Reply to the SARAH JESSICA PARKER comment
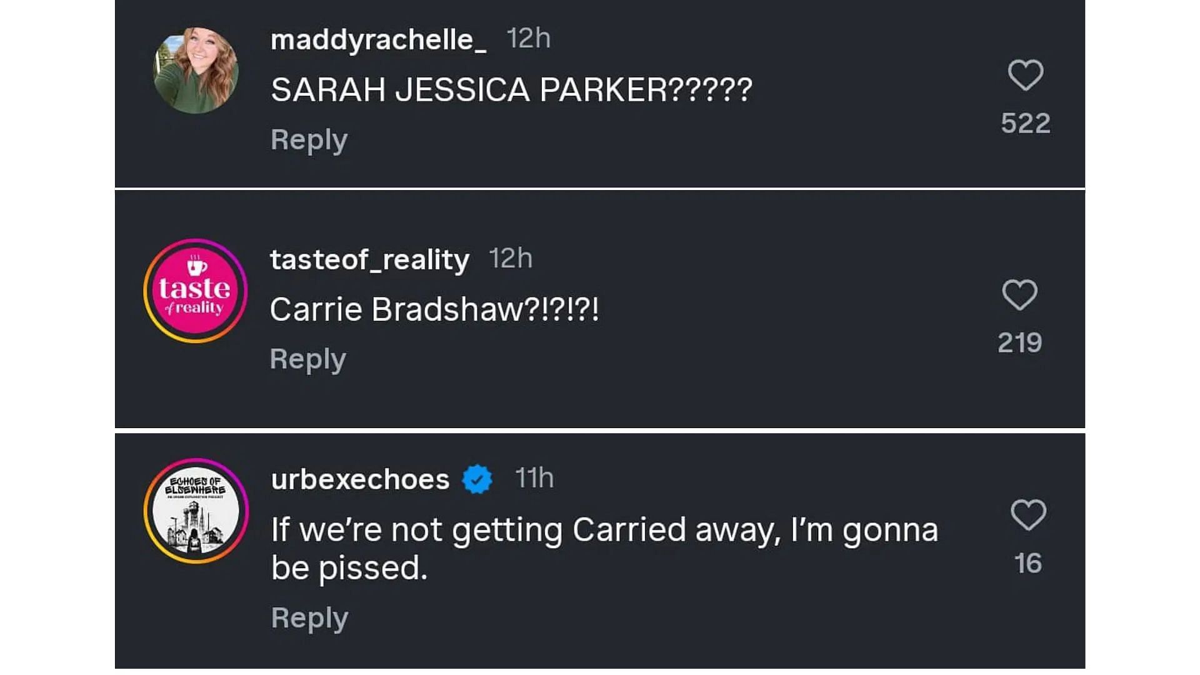This screenshot has height=675, width=1200. click(309, 140)
